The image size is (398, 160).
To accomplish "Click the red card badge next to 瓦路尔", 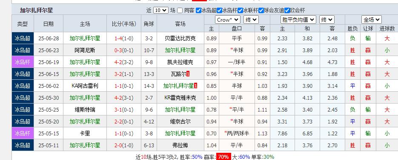I will (188, 74).
